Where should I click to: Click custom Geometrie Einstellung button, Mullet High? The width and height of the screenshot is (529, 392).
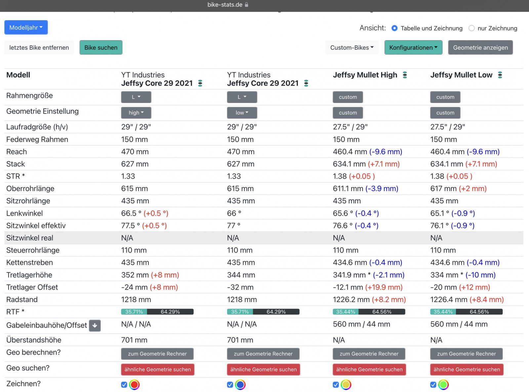point(348,112)
